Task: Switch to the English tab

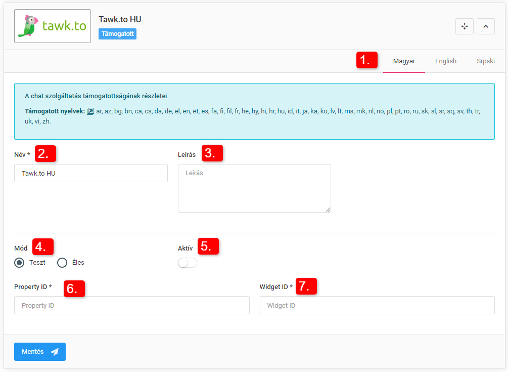Action: pos(445,61)
